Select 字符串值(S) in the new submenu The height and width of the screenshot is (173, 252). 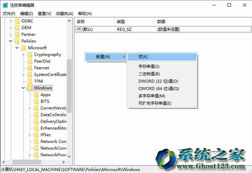point(149,66)
